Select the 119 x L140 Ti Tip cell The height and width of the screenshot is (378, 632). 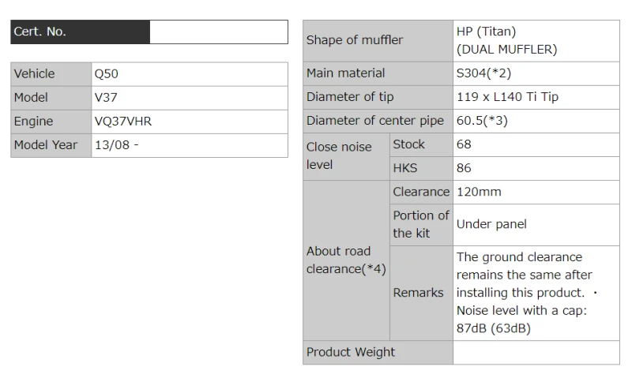[x=536, y=97]
